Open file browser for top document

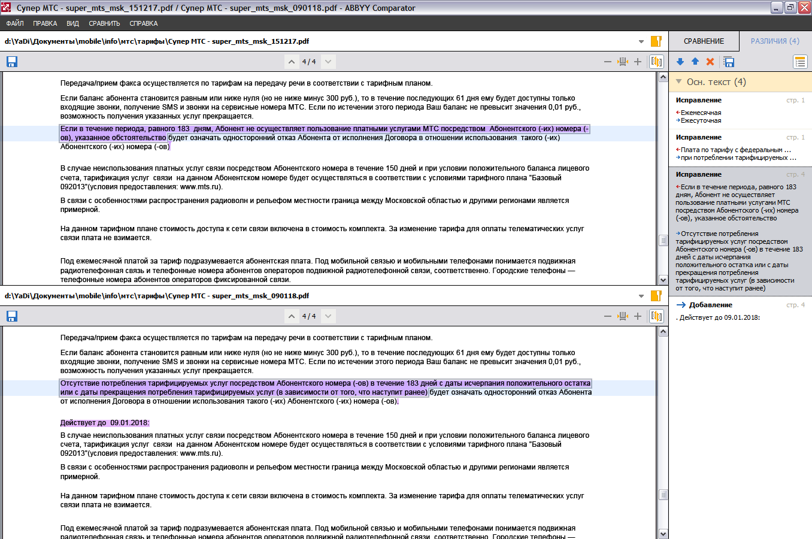tap(656, 41)
